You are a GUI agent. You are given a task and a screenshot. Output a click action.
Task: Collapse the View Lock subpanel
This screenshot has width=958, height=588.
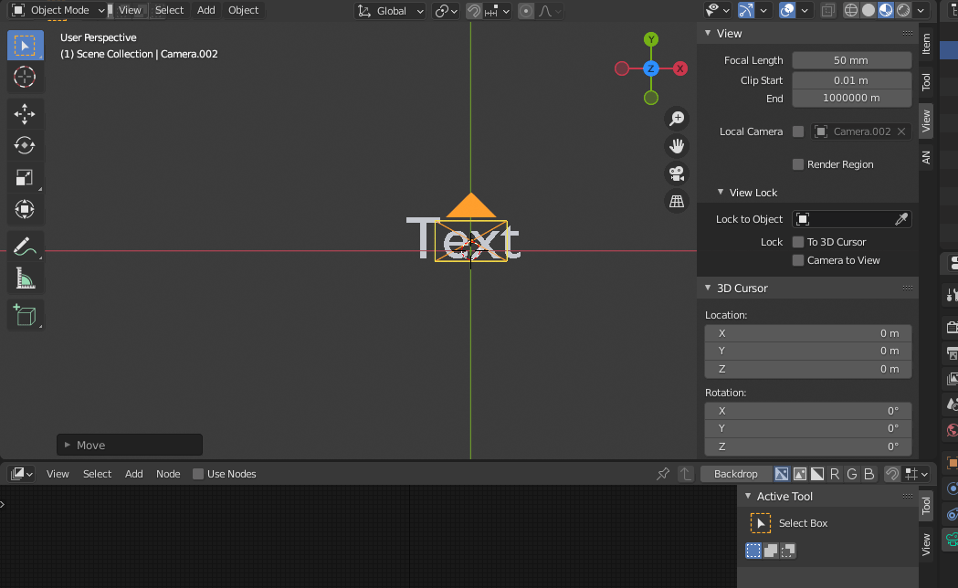[x=721, y=193]
